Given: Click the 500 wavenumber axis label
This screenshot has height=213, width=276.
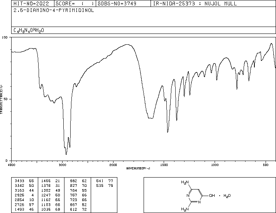Looking at the screenshot, I should (x=266, y=165).
